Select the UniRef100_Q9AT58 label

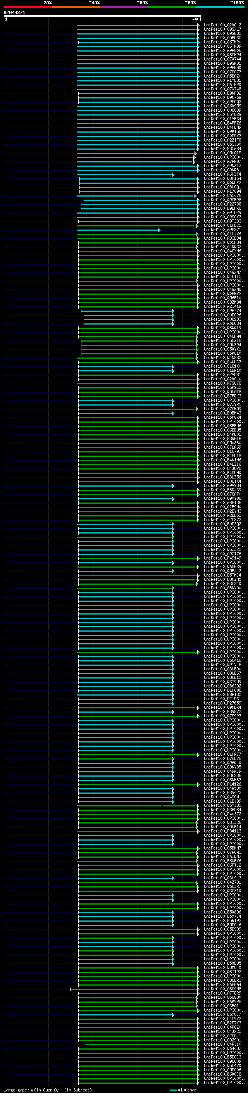(x=222, y=131)
